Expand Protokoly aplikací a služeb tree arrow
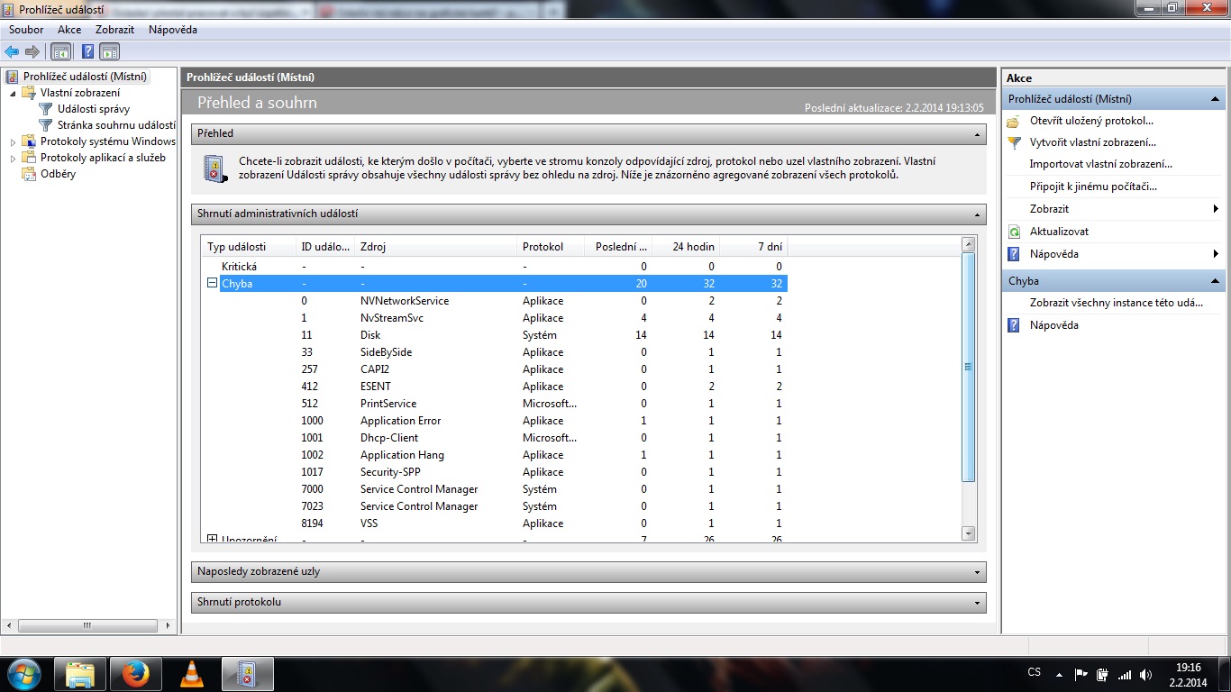The height and width of the screenshot is (692, 1231). point(13,158)
